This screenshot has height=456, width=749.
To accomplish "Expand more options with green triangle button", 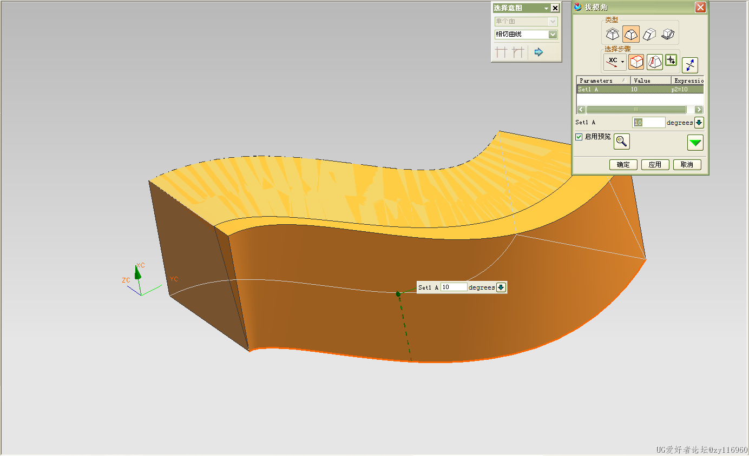I will coord(695,143).
